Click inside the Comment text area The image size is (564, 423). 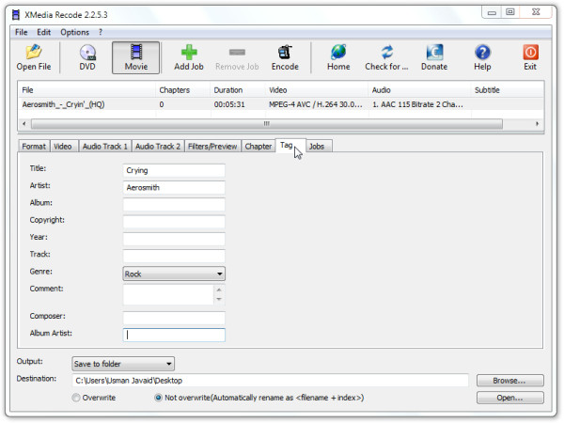pos(168,294)
